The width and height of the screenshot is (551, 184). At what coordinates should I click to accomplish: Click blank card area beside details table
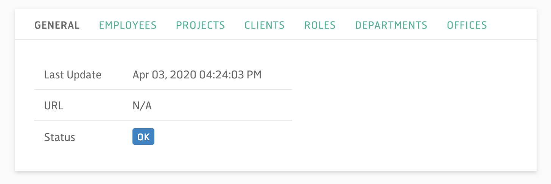point(414,106)
